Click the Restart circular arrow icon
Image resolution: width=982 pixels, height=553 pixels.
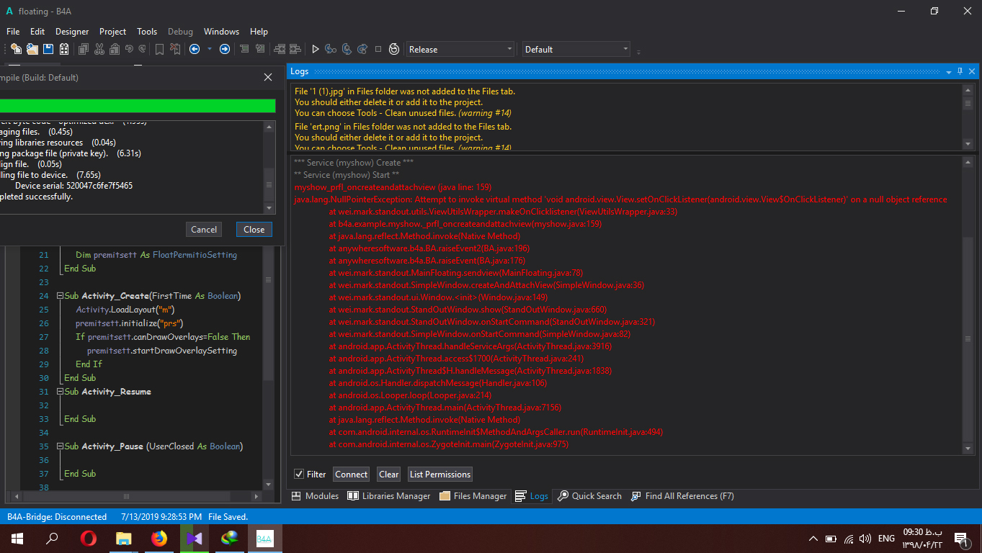pos(394,49)
